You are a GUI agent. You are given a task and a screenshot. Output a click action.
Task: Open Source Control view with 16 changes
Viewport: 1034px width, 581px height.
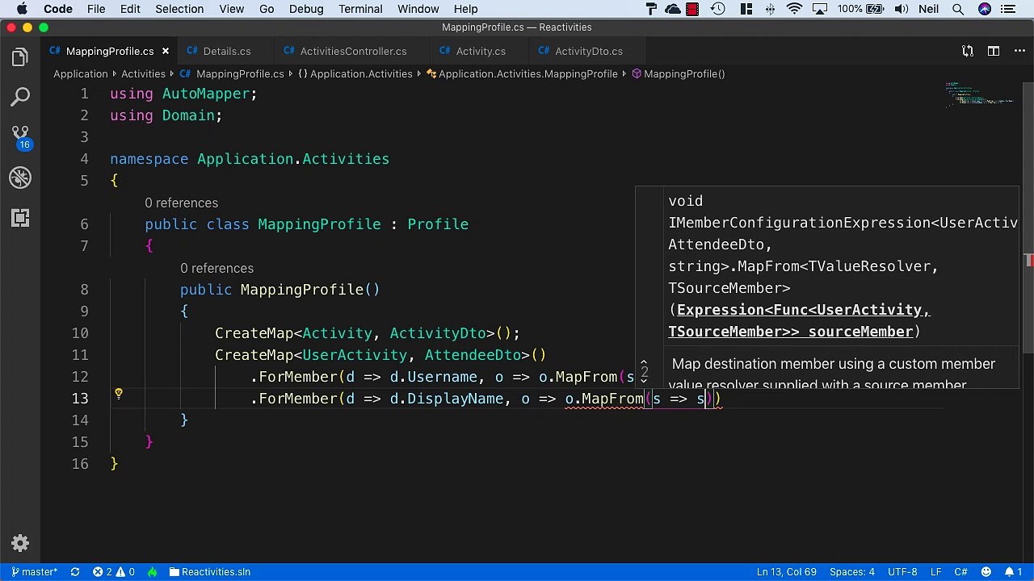[20, 138]
